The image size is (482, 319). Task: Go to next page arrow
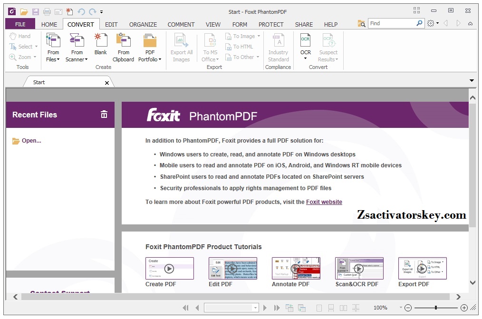click(x=265, y=308)
